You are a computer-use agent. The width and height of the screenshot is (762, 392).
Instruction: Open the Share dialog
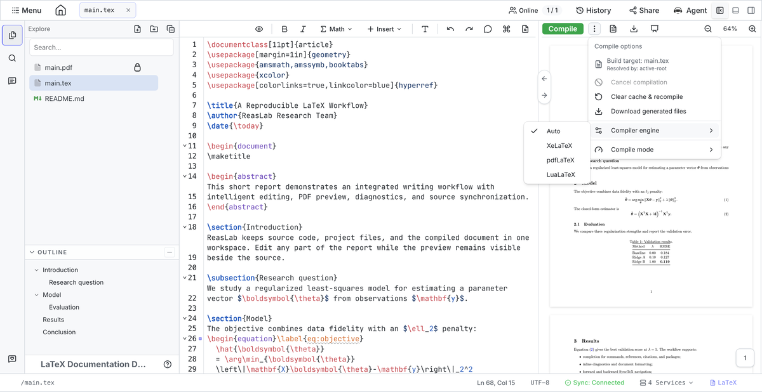click(644, 10)
